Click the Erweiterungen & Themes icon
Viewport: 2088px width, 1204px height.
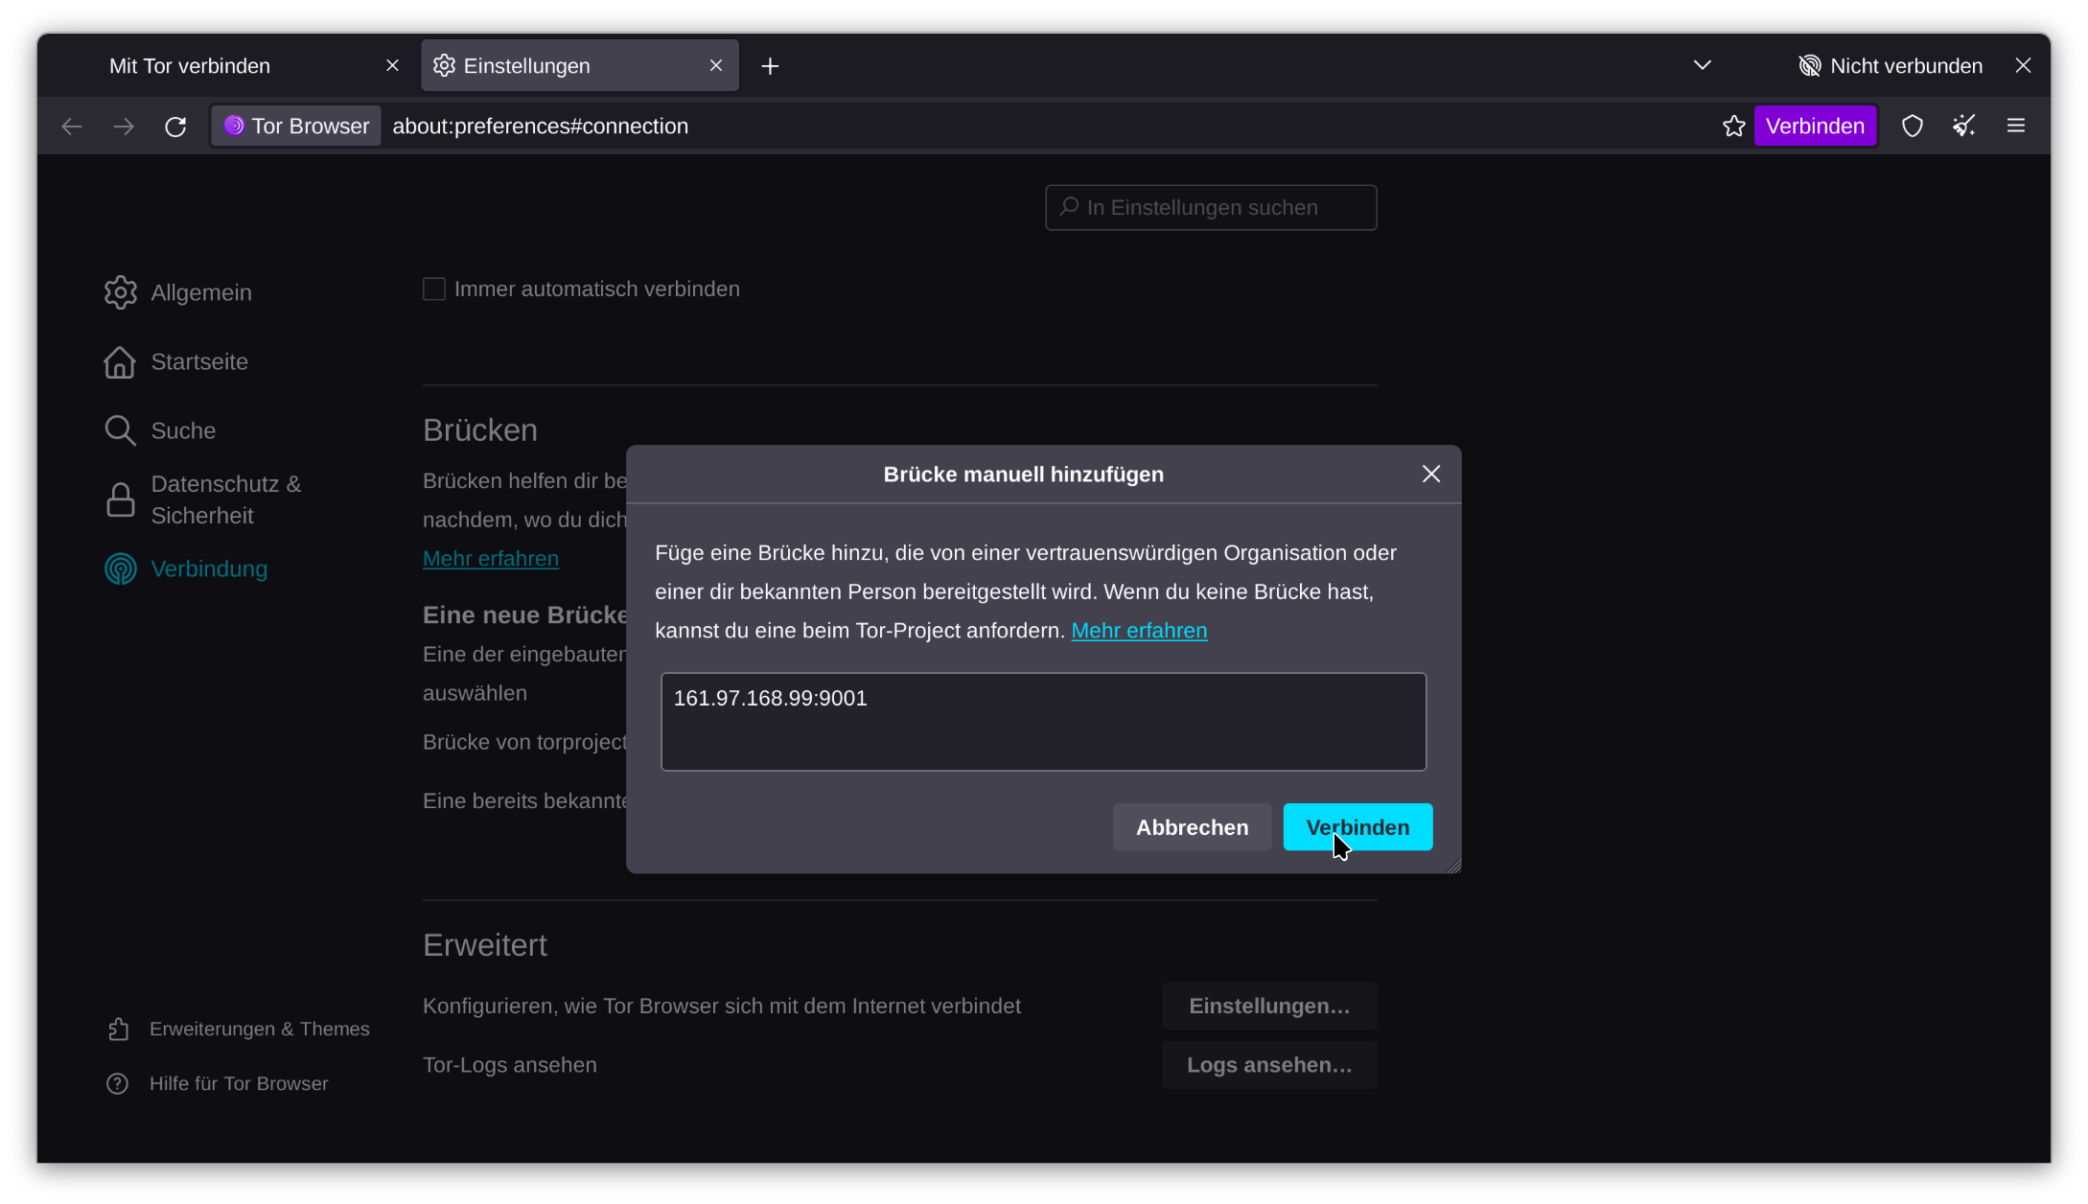(119, 1028)
